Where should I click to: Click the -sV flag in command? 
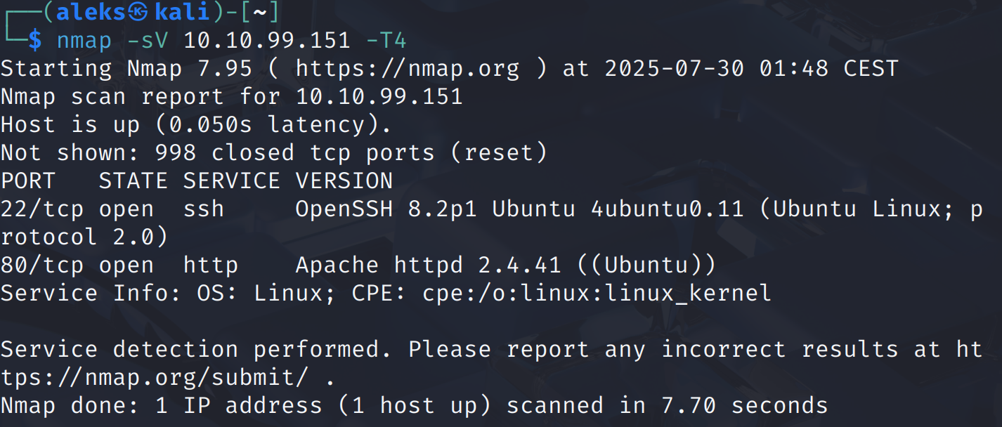[x=148, y=41]
